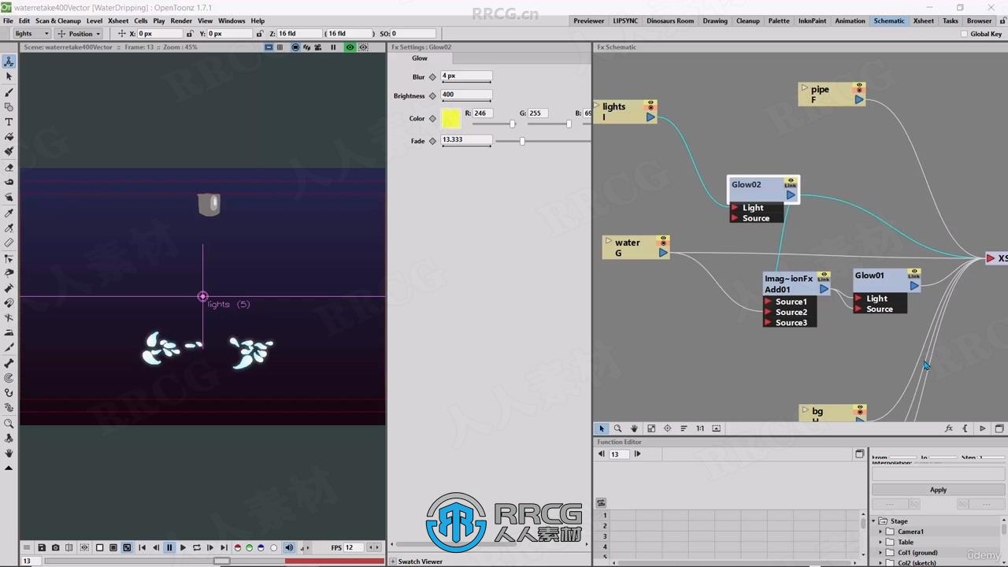Select the Style Picker eyedropper tool
1008x567 pixels.
9,213
